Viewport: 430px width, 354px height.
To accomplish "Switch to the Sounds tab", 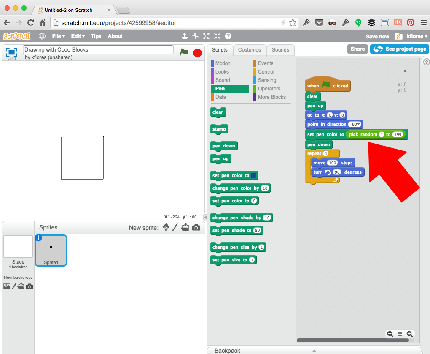I will (x=280, y=50).
